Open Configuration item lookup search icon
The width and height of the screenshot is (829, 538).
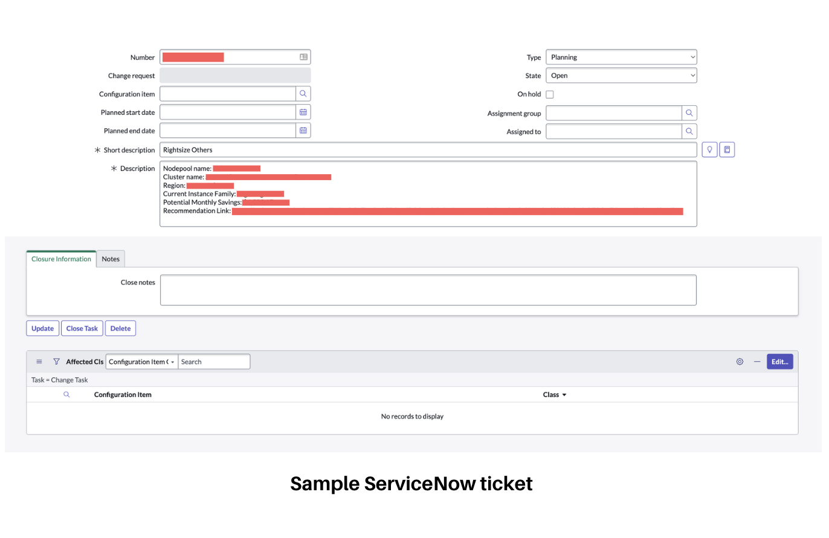[303, 94]
